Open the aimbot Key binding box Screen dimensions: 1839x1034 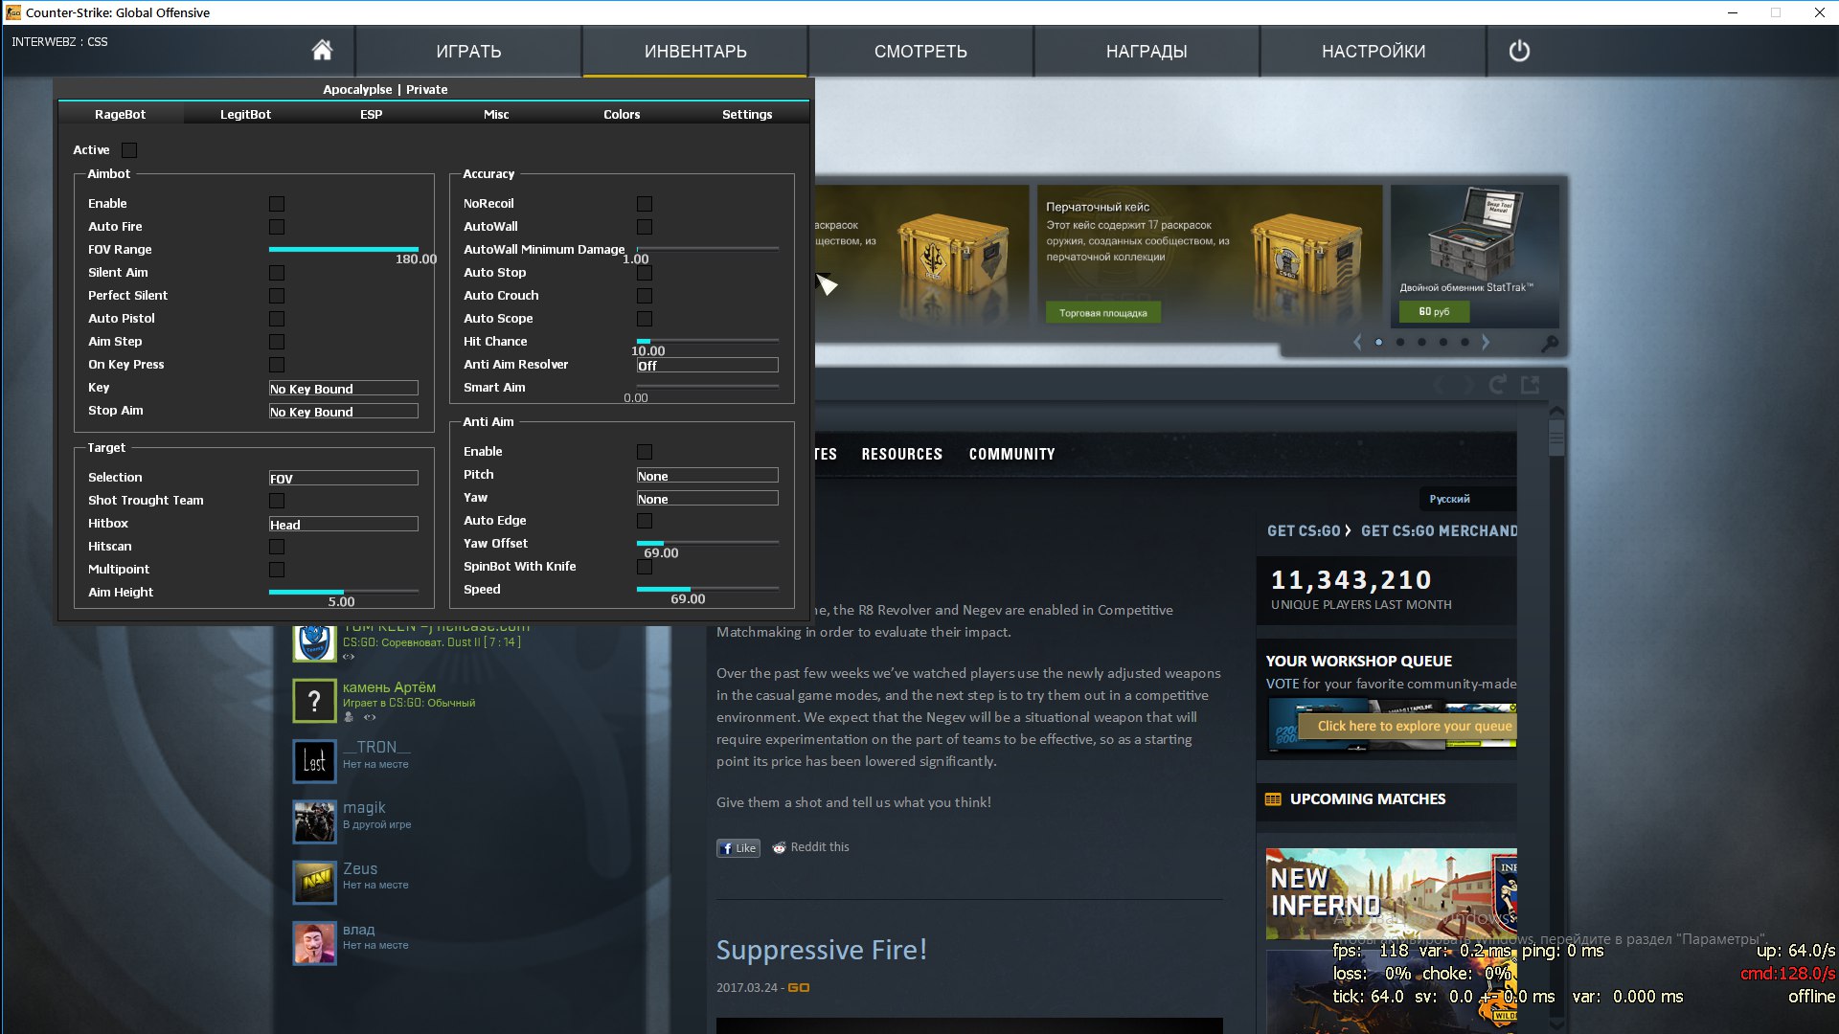tap(343, 388)
